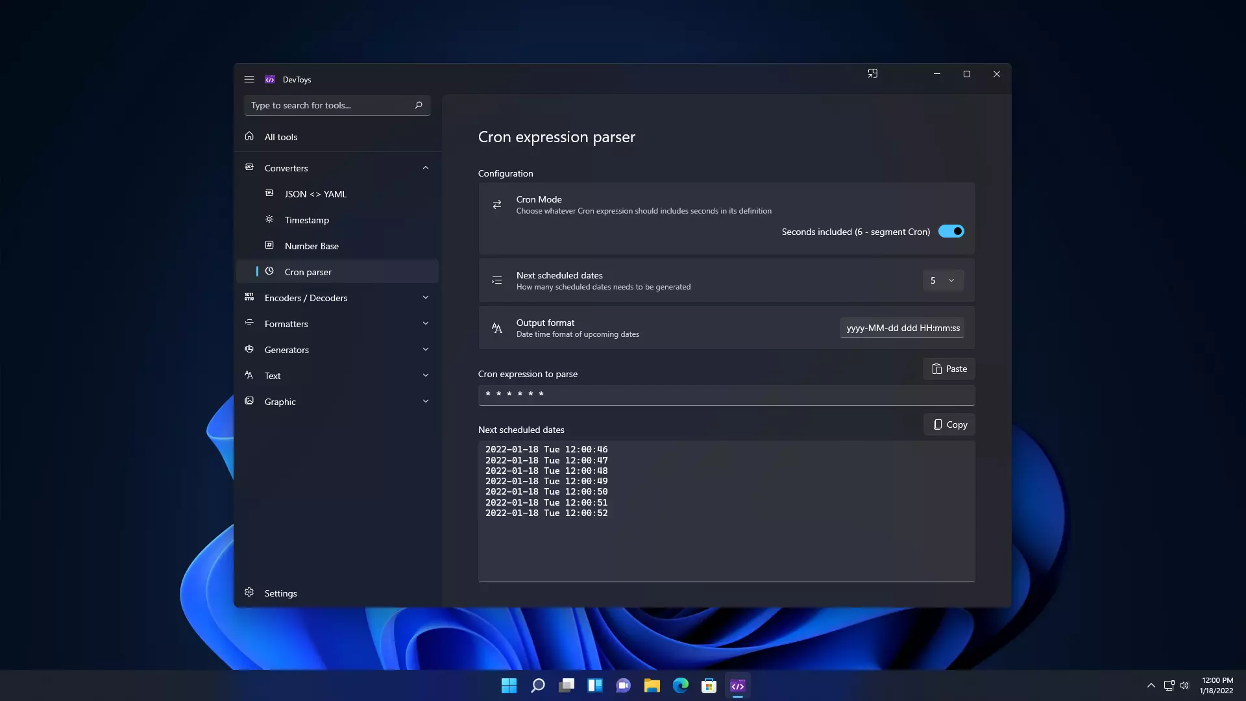Click the Next scheduled dates list icon
This screenshot has height=701, width=1246.
click(x=497, y=280)
